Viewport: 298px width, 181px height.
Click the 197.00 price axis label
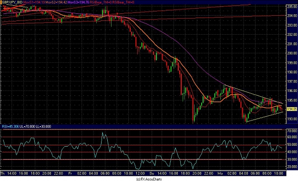[x=292, y=81]
